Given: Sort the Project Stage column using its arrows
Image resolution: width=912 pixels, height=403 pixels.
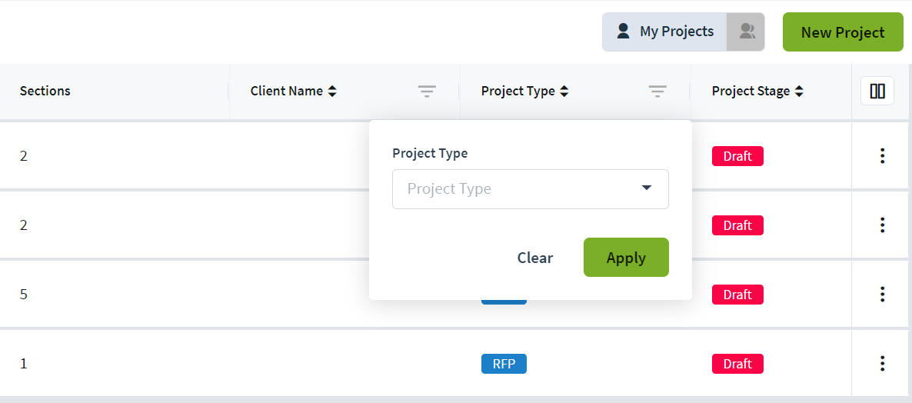Looking at the screenshot, I should click(x=799, y=92).
